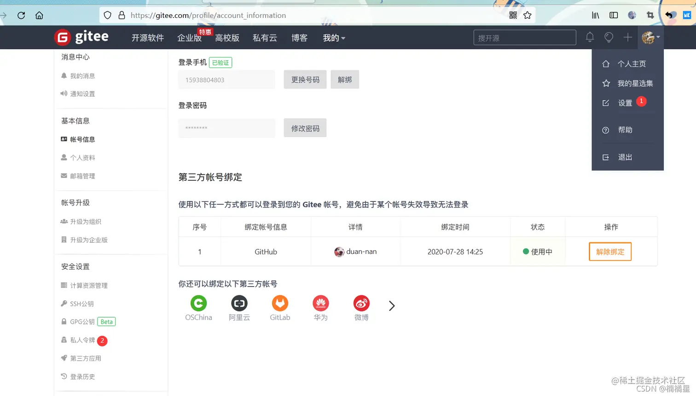The image size is (696, 396).
Task: Click the browser home icon
Action: 39,15
